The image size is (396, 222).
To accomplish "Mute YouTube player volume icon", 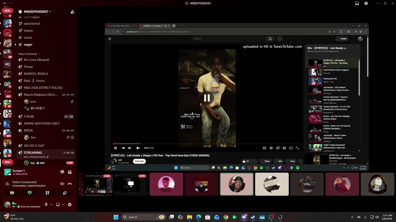I will click(138, 148).
